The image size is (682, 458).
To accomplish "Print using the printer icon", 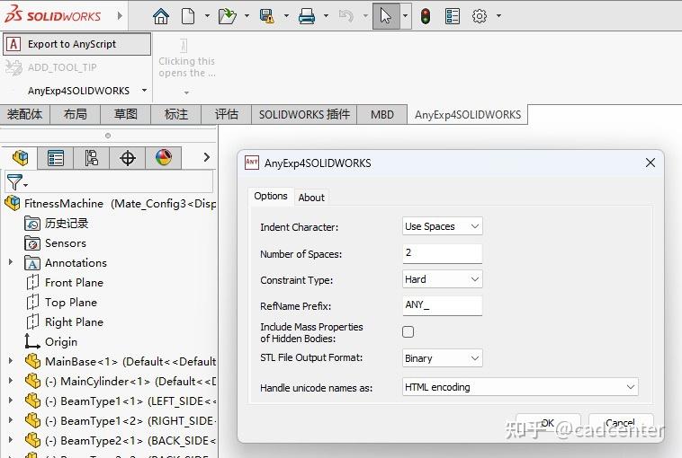I will tap(307, 16).
